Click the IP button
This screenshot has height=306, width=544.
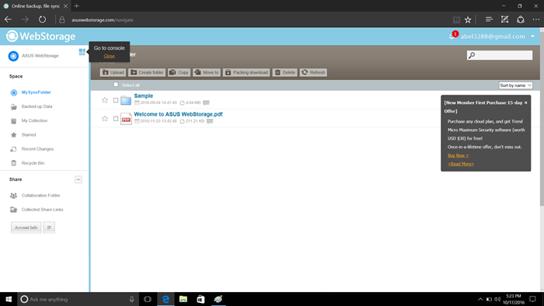click(49, 228)
